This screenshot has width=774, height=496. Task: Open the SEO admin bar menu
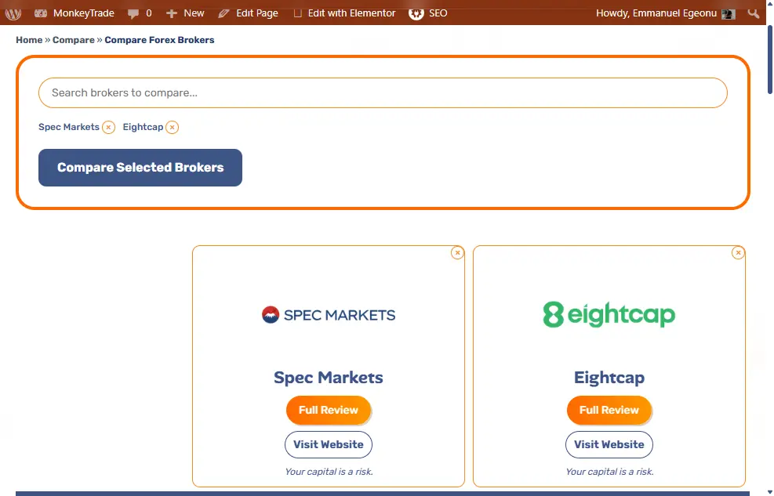pyautogui.click(x=428, y=13)
